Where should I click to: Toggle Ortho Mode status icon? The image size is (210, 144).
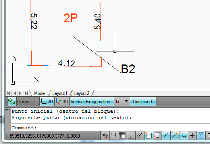coord(131,135)
